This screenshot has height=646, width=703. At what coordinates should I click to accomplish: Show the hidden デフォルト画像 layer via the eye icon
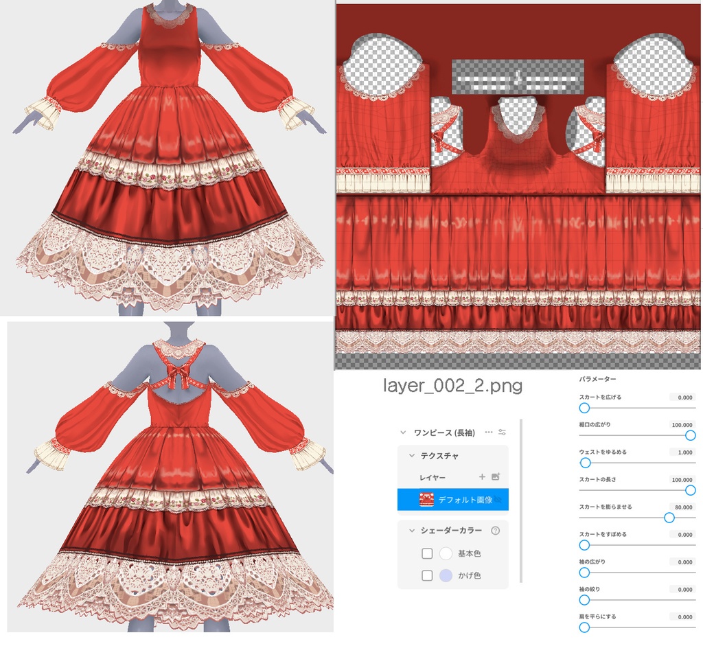coord(499,498)
